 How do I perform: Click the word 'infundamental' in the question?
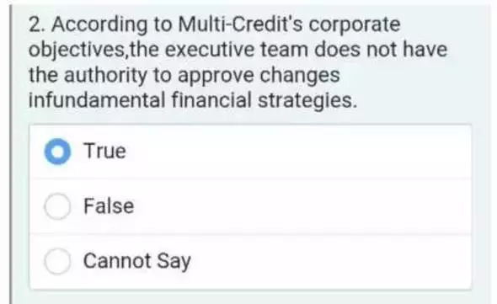tap(97, 100)
